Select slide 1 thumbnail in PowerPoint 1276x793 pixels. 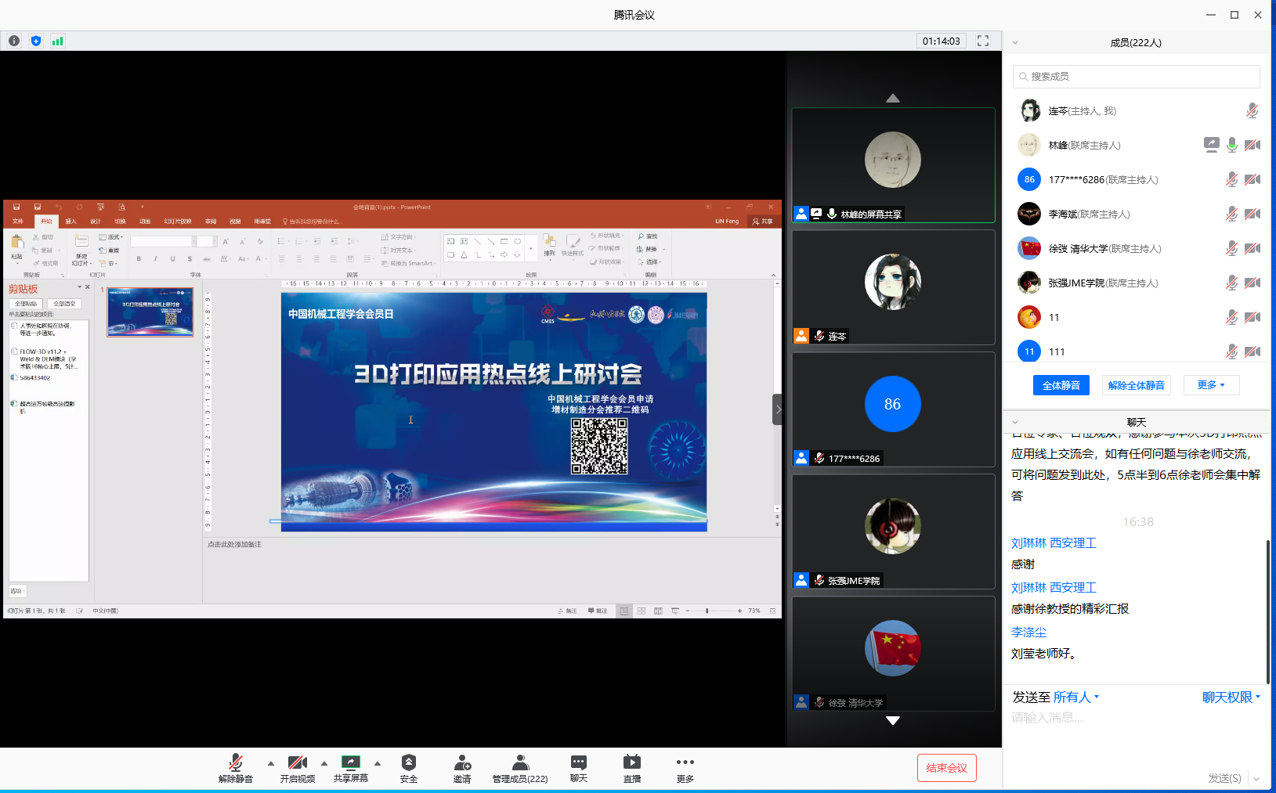click(150, 312)
